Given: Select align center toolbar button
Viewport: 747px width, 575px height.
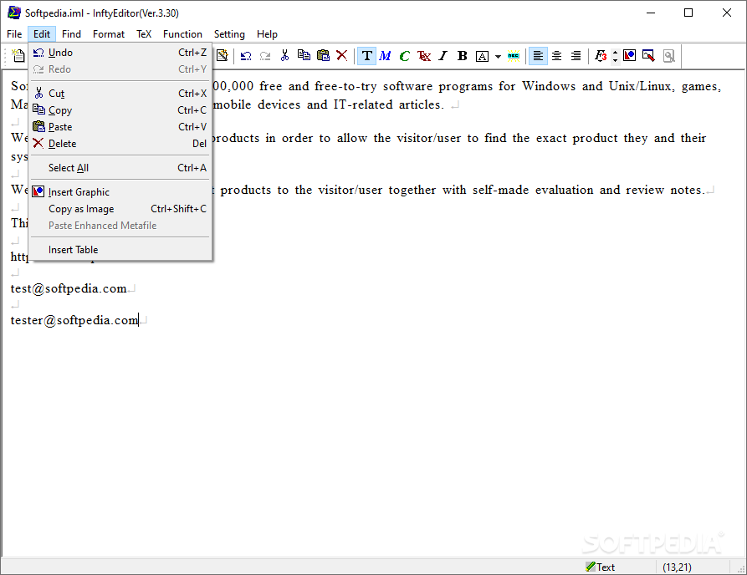Looking at the screenshot, I should click(556, 56).
